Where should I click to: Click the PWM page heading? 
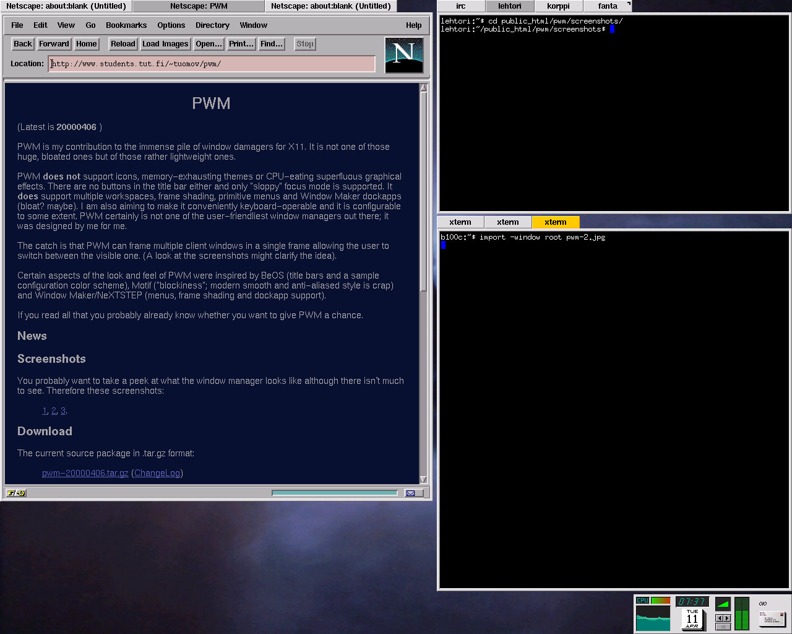tap(211, 103)
